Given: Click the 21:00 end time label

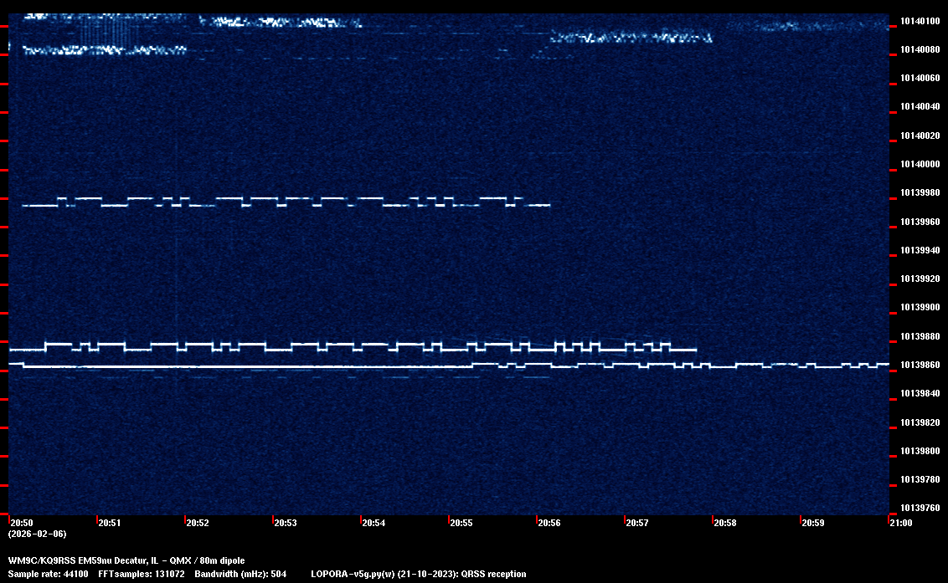Looking at the screenshot, I should 900,523.
